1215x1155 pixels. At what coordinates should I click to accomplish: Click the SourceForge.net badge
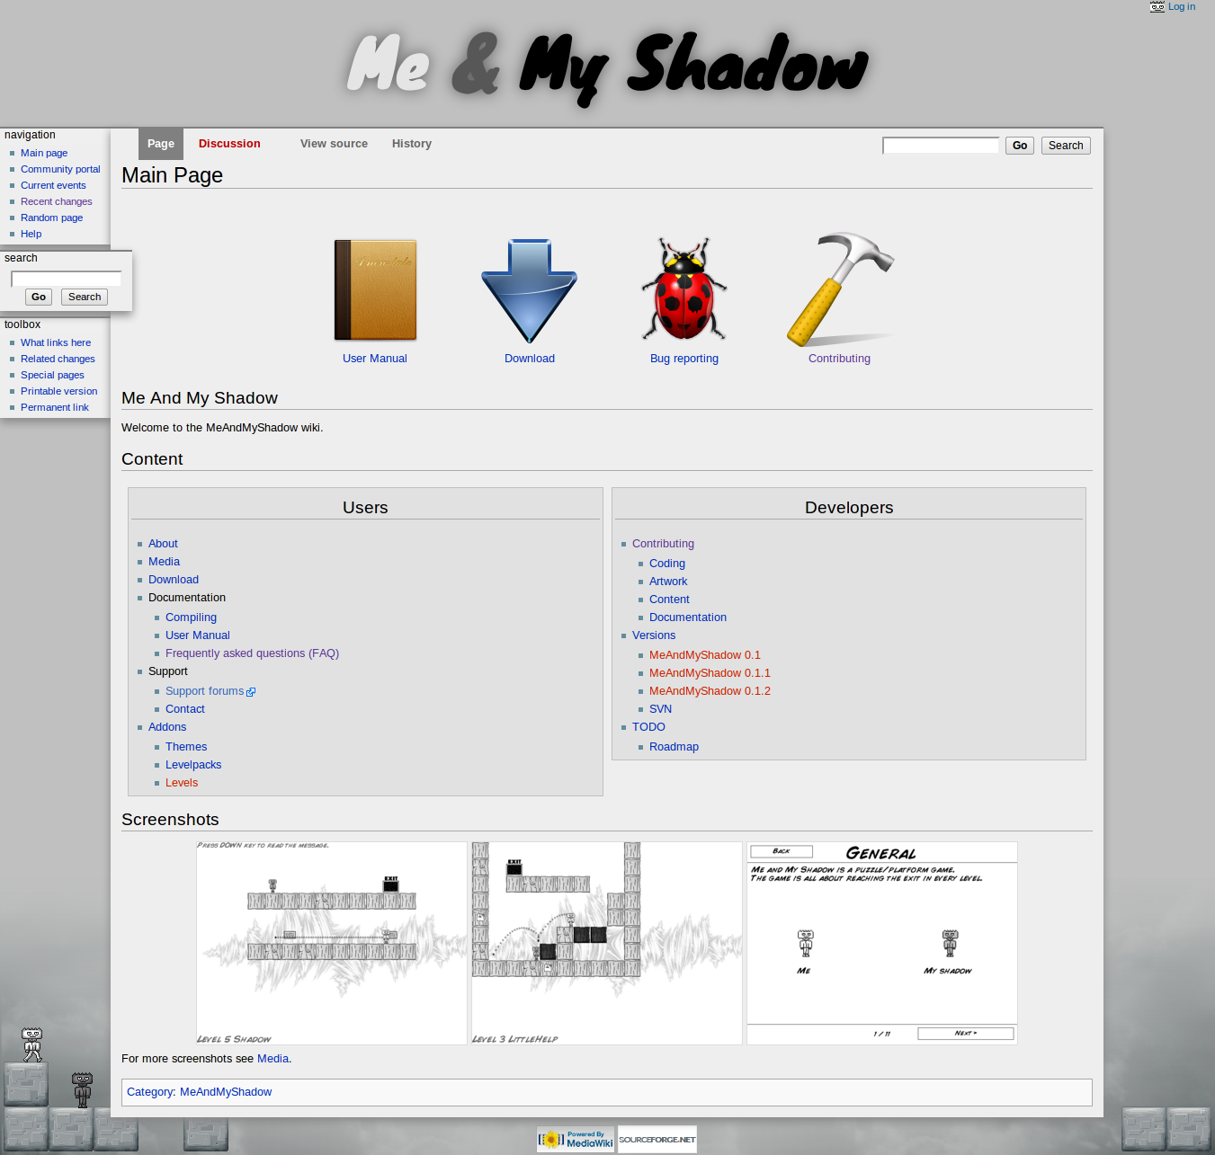[x=657, y=1140]
